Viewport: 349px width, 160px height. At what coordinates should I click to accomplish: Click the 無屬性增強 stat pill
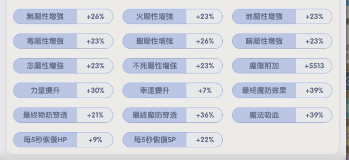63,16
